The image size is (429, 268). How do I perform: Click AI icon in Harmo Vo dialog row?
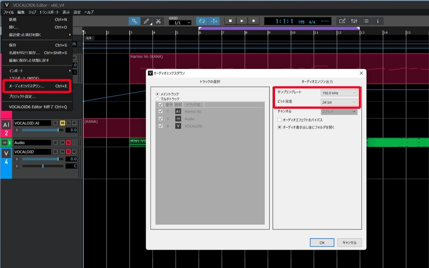[x=178, y=111]
